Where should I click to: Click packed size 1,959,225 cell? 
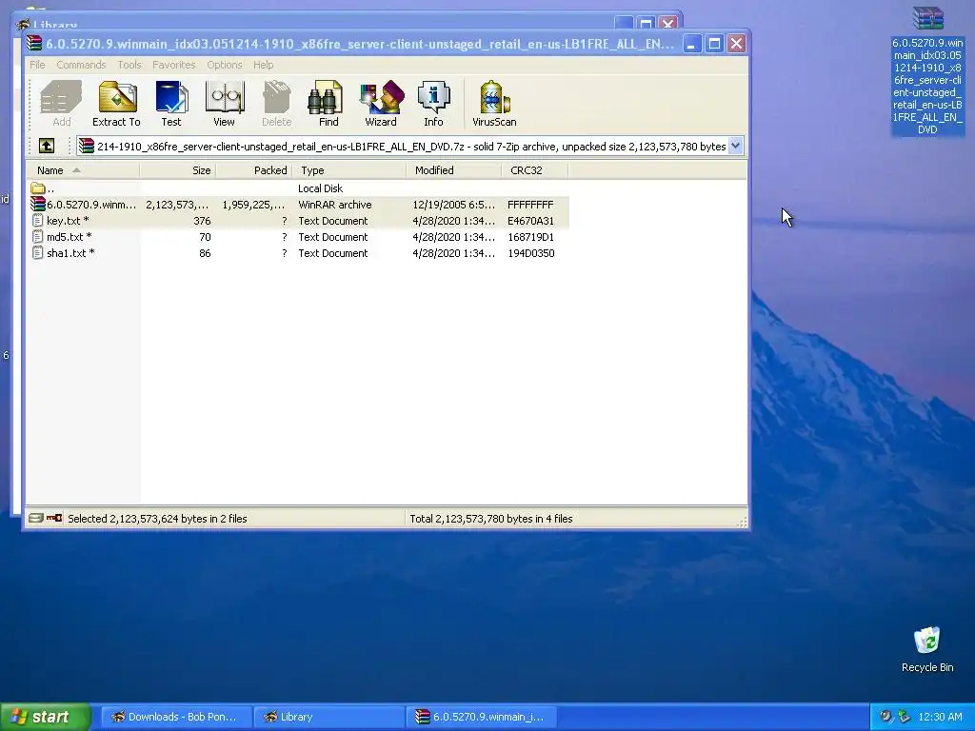tap(253, 205)
